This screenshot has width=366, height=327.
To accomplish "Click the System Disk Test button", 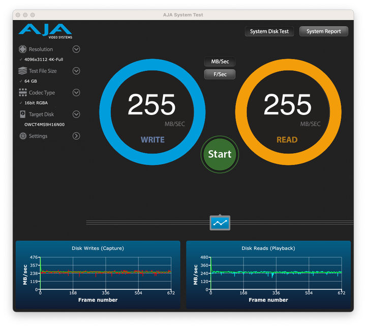I will pos(269,32).
